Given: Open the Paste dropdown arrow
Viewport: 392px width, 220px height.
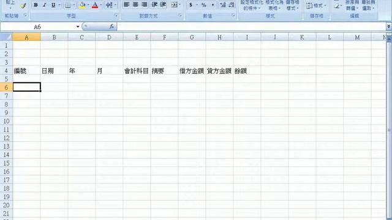Looking at the screenshot, I should pos(10,8).
